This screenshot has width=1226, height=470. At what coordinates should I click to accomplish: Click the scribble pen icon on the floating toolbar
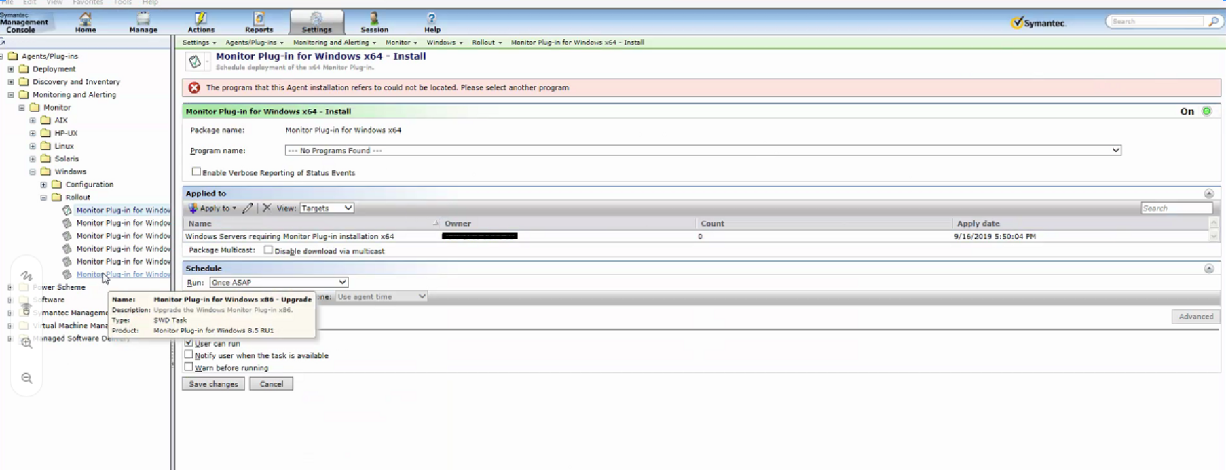(x=26, y=276)
